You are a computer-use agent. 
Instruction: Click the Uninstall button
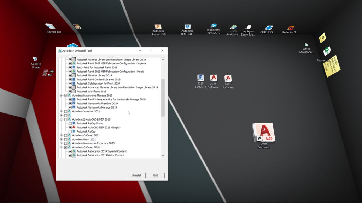pos(136,175)
